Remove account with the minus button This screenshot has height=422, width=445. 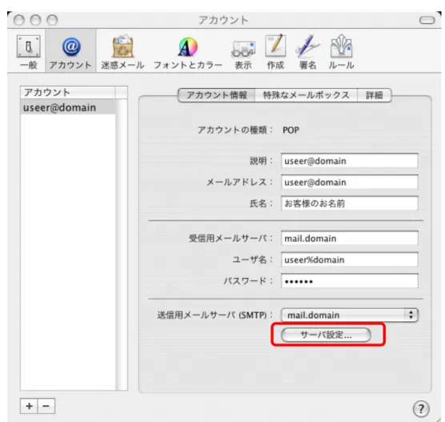(x=46, y=406)
